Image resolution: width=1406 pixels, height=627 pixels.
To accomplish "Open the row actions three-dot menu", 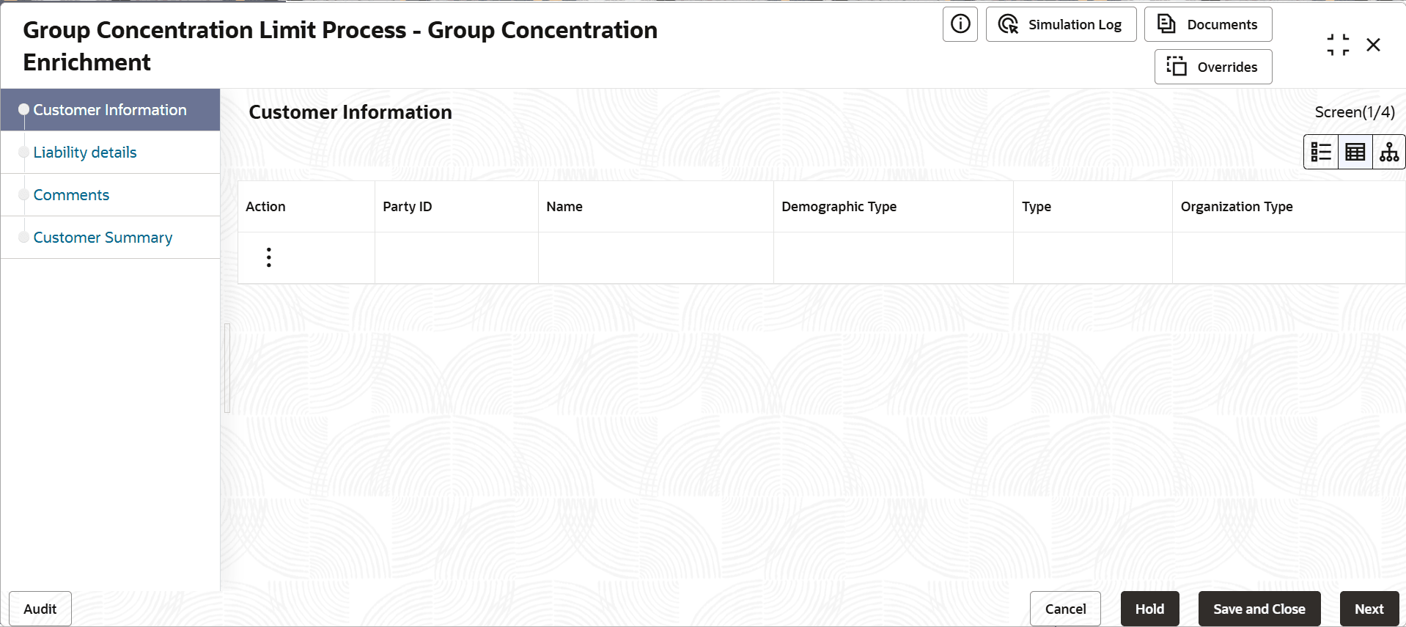I will 269,257.
